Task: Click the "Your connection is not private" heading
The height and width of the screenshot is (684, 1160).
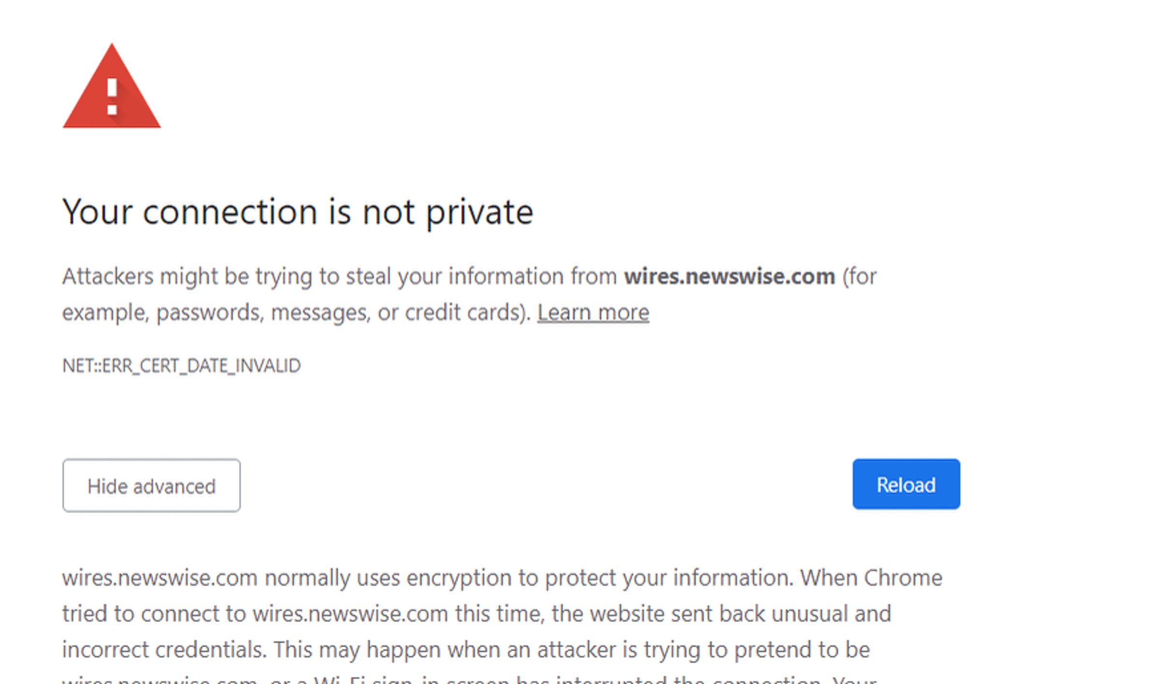Action: click(298, 211)
